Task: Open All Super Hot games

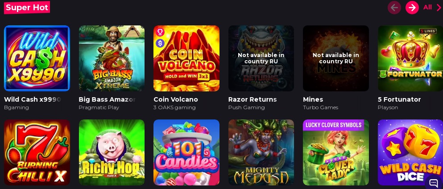Action: tap(427, 7)
